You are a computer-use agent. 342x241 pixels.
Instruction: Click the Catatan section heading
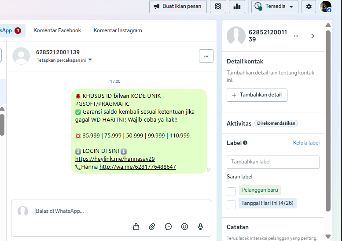pos(238,227)
